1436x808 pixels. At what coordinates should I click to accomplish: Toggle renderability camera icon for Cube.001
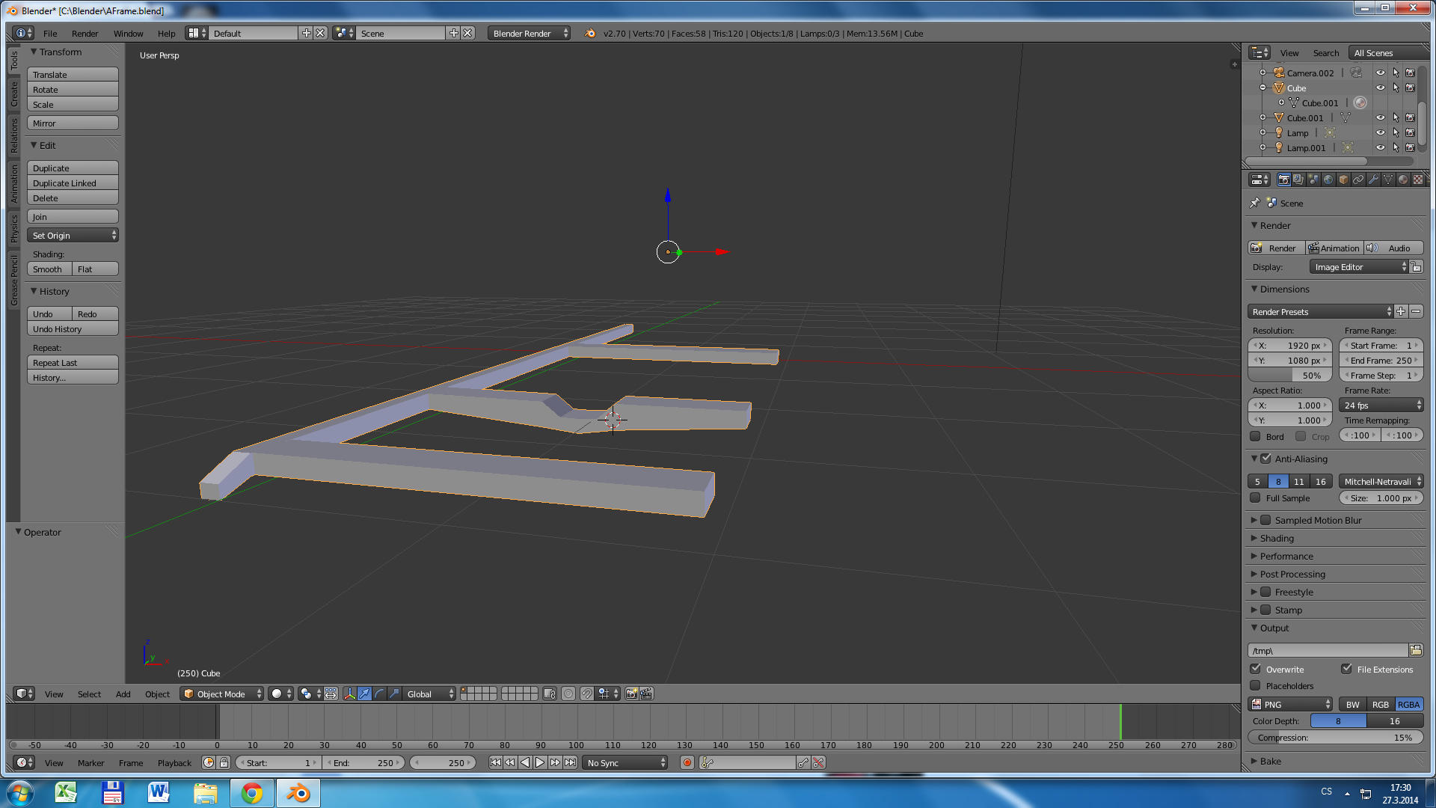pos(1411,117)
